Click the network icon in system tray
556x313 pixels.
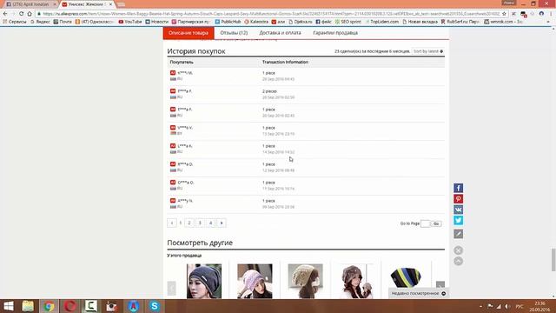pyautogui.click(x=499, y=306)
